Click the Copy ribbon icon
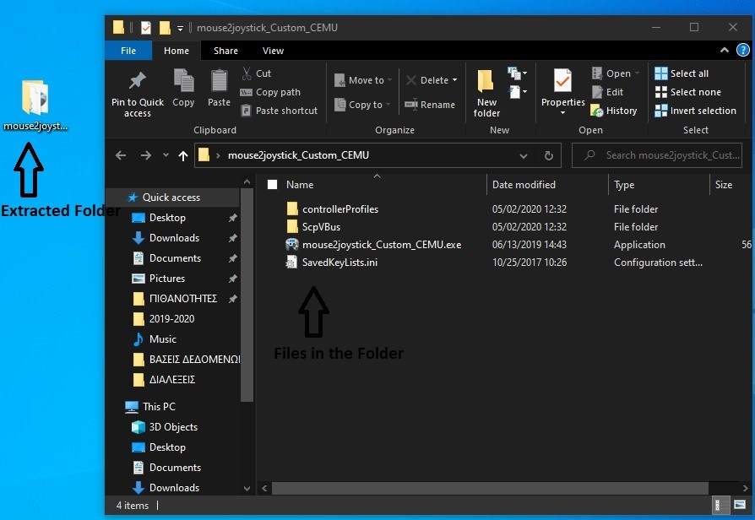This screenshot has height=520, width=755. 183,88
